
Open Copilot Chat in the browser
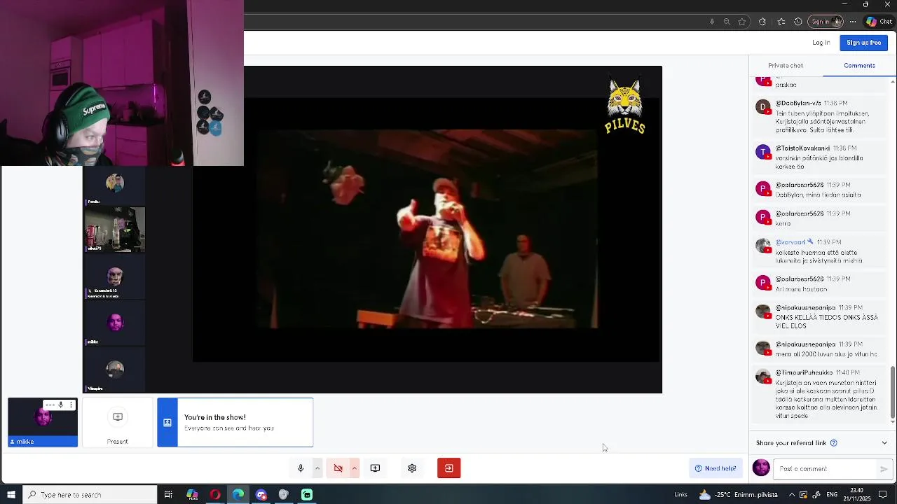pyautogui.click(x=879, y=22)
